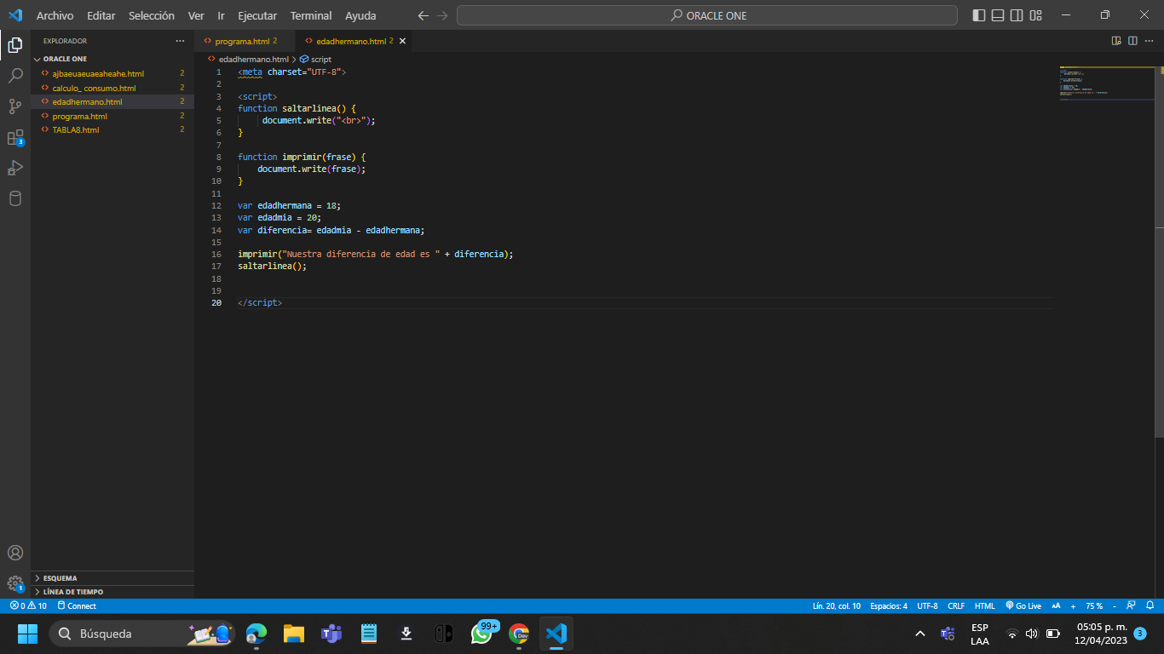The height and width of the screenshot is (654, 1164).
Task: Toggle the primary side bar layout button
Action: click(x=978, y=15)
